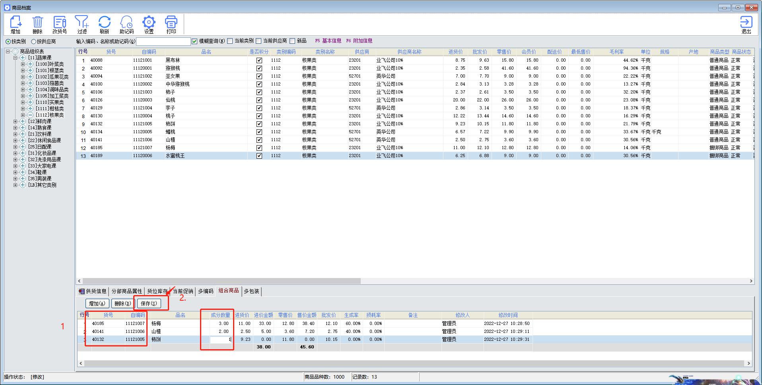Click the icon beside [11]蔬果课 tree node
762x385 pixels.
23,58
